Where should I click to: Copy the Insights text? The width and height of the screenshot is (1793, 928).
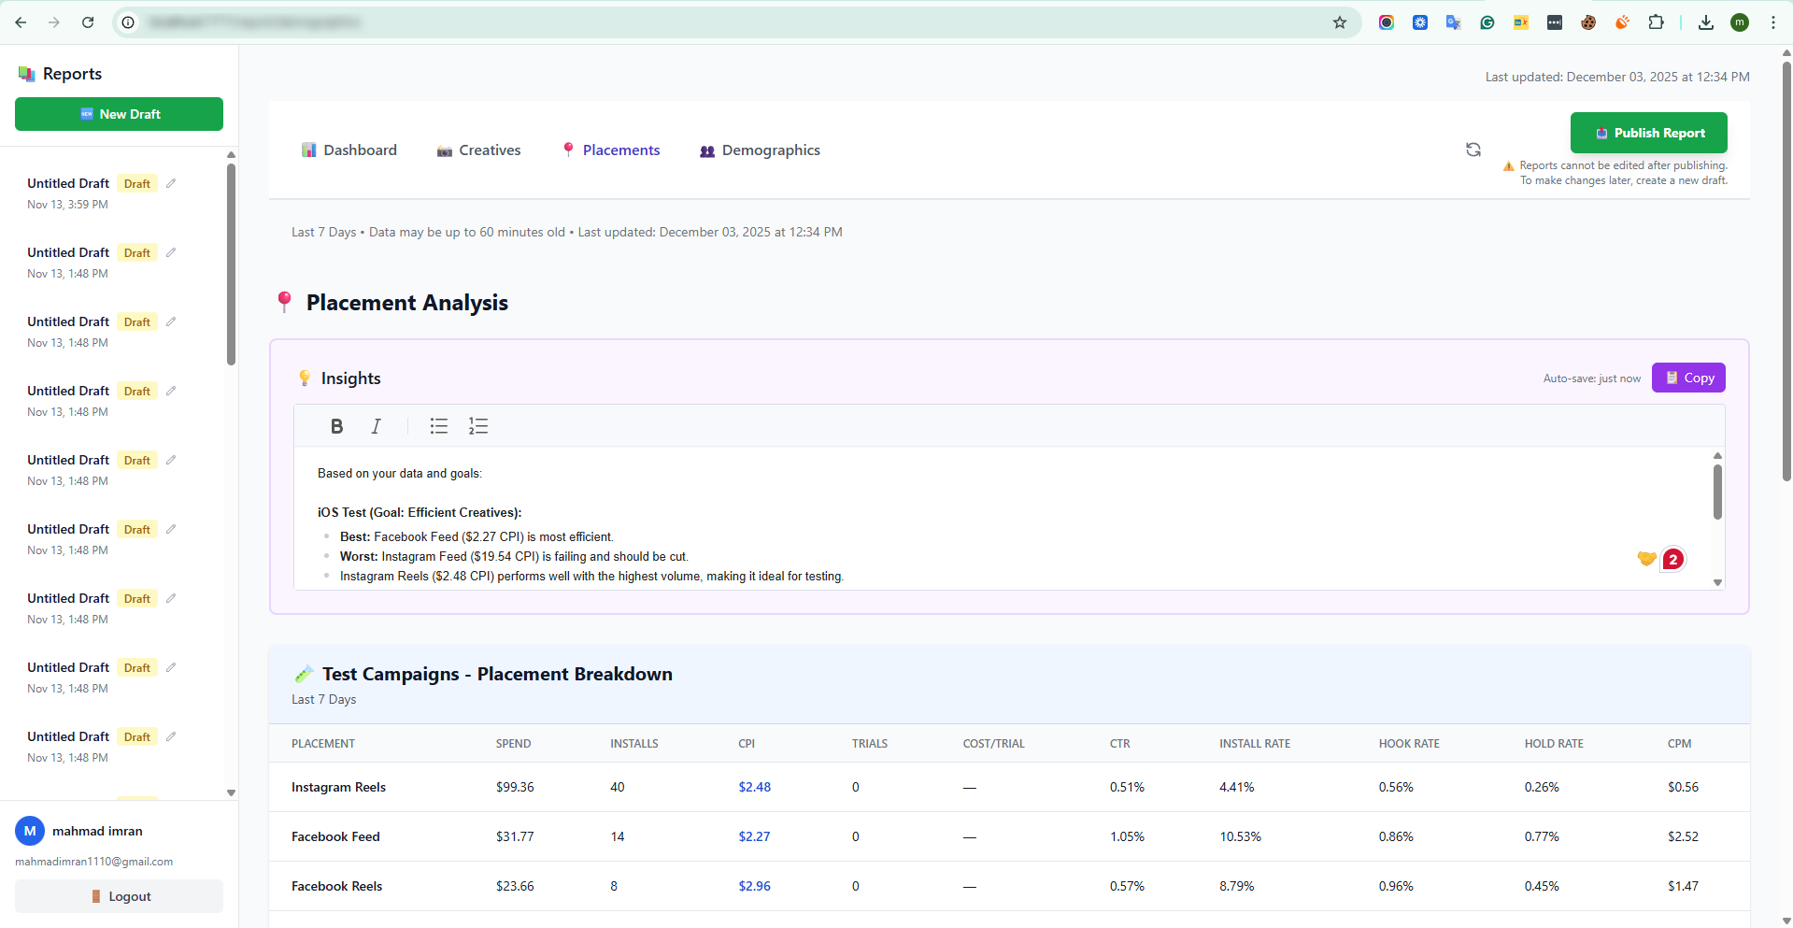pyautogui.click(x=1687, y=378)
